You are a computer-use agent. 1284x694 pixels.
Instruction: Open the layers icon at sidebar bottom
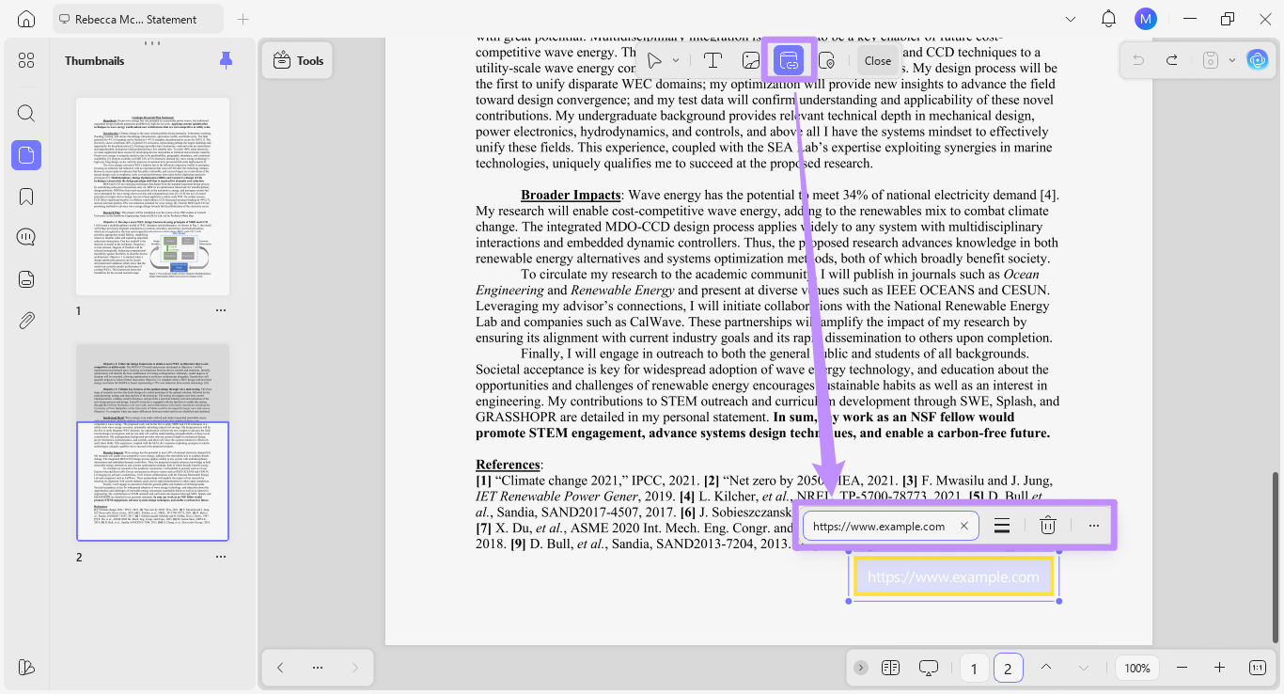26,667
